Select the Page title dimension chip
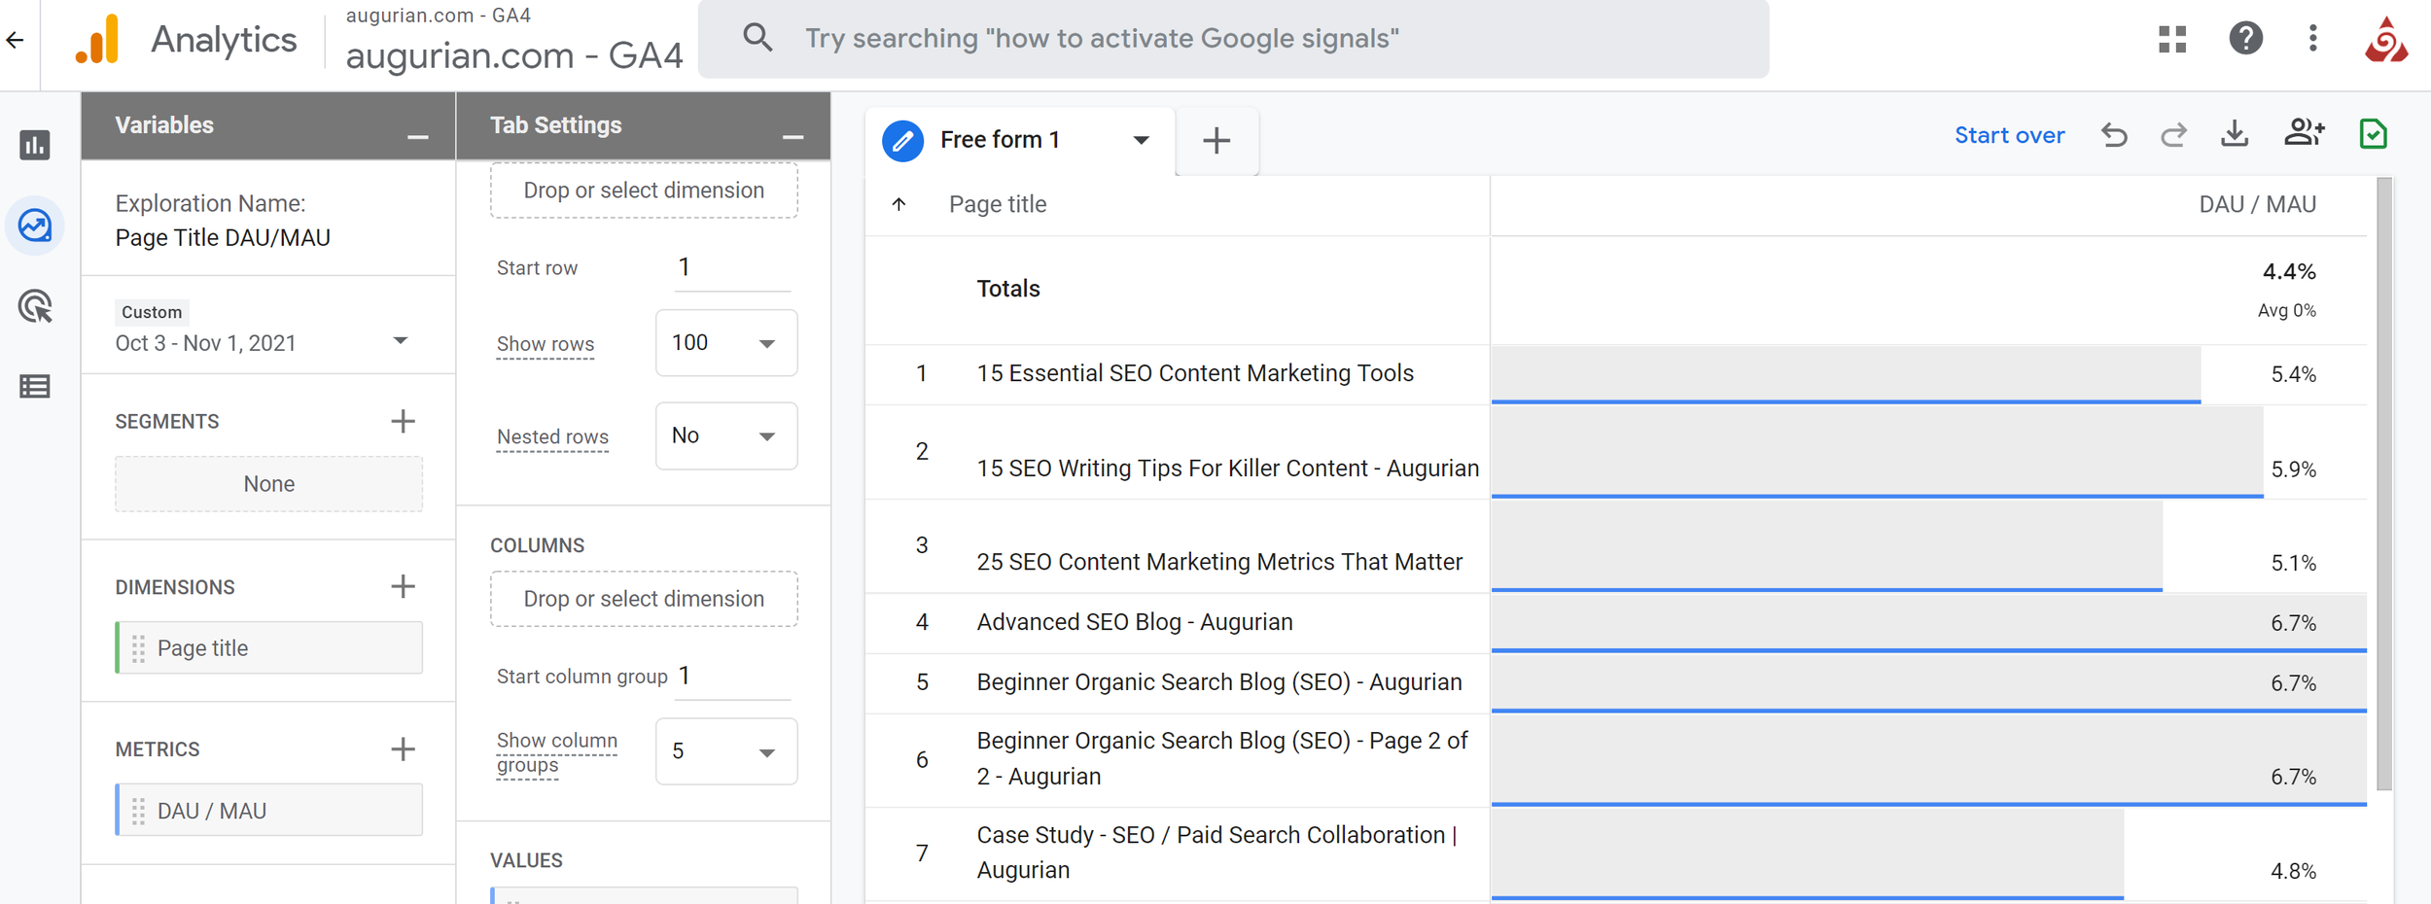The image size is (2431, 904). (x=269, y=647)
